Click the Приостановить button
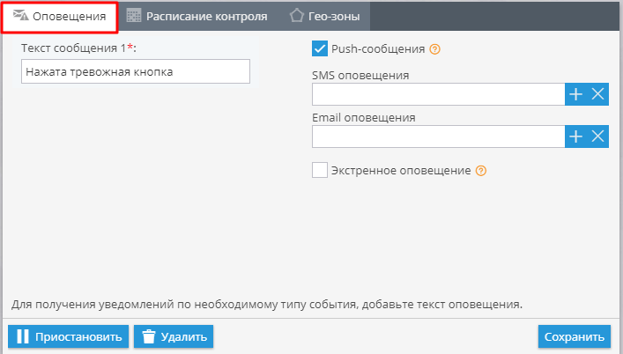Image resolution: width=623 pixels, height=354 pixels. [69, 336]
